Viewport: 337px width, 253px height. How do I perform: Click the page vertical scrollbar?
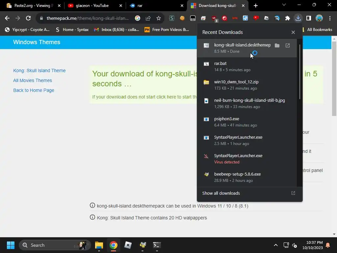point(334,78)
